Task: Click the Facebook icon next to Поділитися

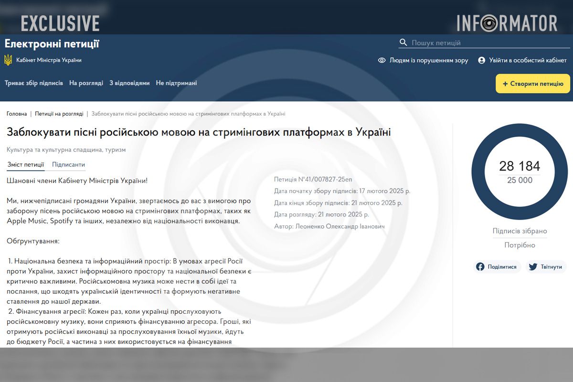Action: click(x=480, y=266)
